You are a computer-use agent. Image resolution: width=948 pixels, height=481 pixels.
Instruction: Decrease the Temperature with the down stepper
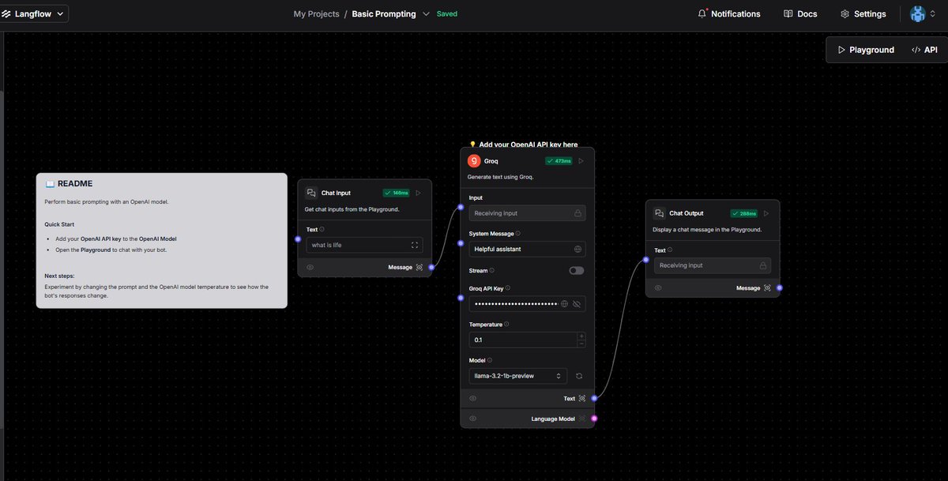[581, 344]
